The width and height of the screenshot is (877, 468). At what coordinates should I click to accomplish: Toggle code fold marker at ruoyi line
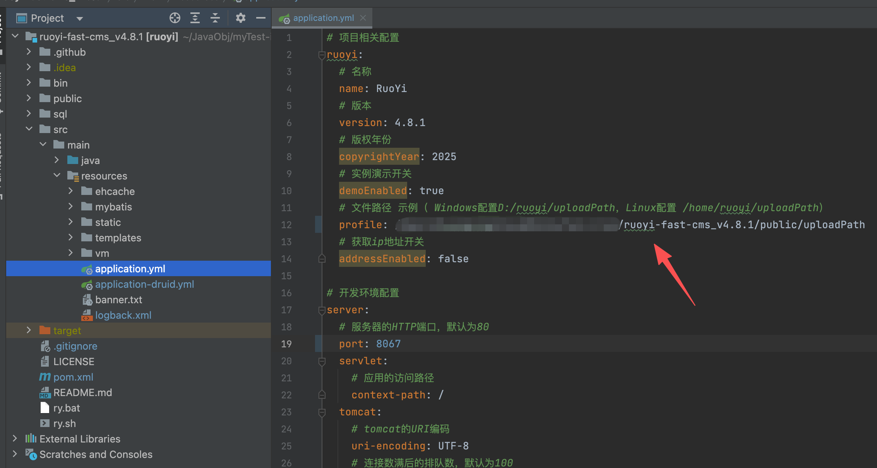(322, 55)
